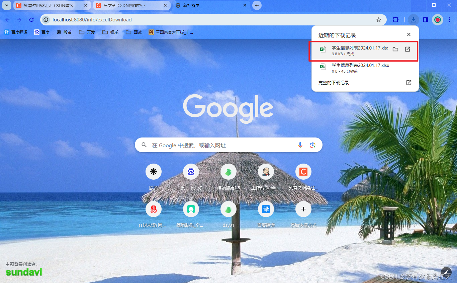The image size is (457, 283).
Task: Close the 近期的下载记录 popup
Action: click(408, 34)
